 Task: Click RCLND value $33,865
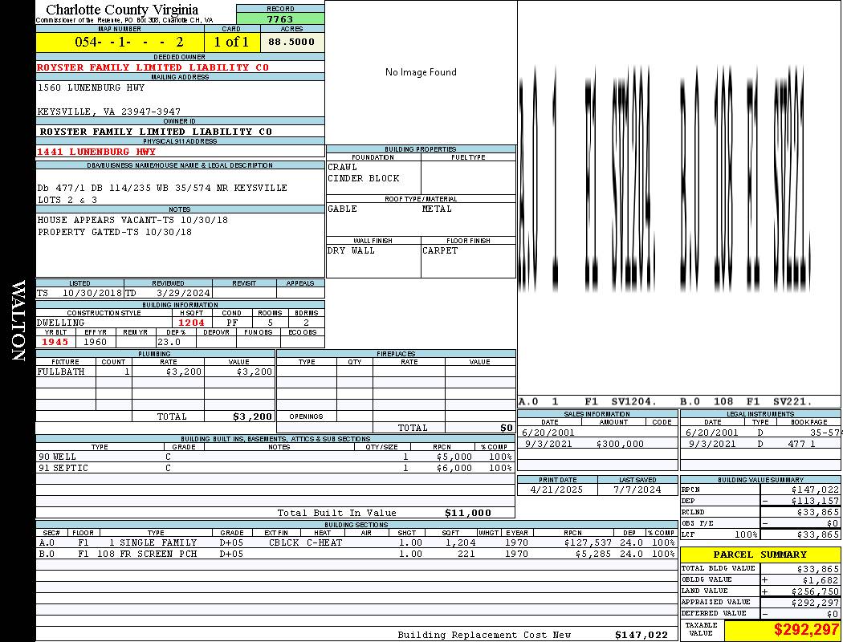click(818, 513)
